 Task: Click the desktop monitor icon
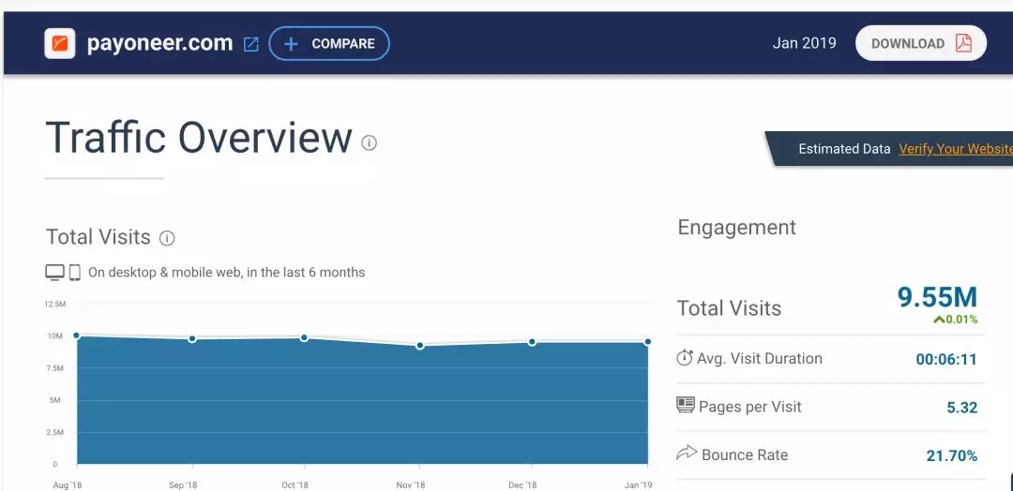point(55,273)
